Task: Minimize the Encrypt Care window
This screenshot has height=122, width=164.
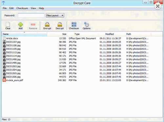Action: pyautogui.click(x=145, y=2)
